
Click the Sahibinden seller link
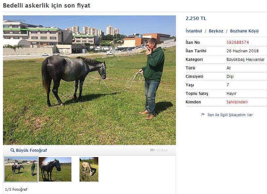tap(237, 102)
